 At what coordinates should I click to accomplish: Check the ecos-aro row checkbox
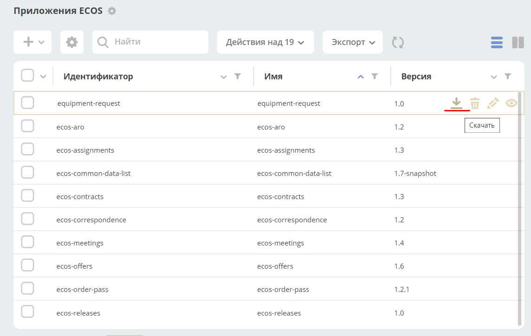point(27,126)
